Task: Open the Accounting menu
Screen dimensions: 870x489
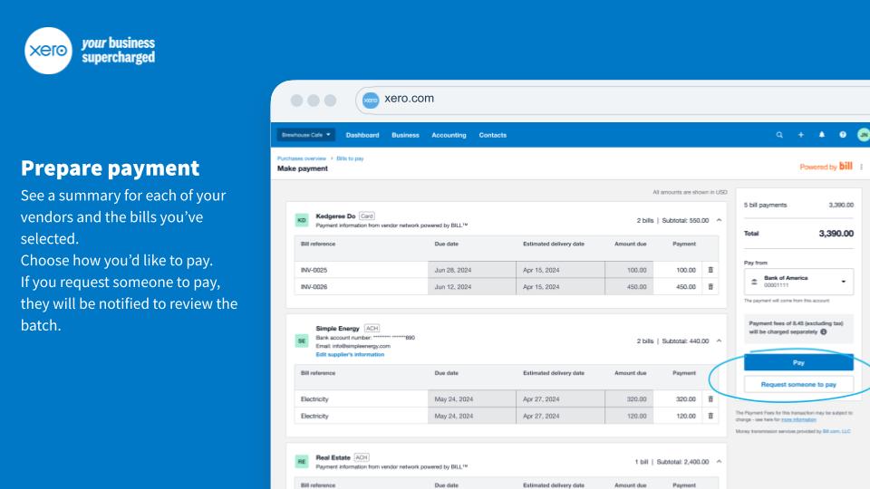Action: tap(449, 135)
